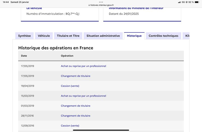Click the date 01/03/2019 cell
Image resolution: width=202 pixels, height=132 pixels.
pyautogui.click(x=28, y=106)
